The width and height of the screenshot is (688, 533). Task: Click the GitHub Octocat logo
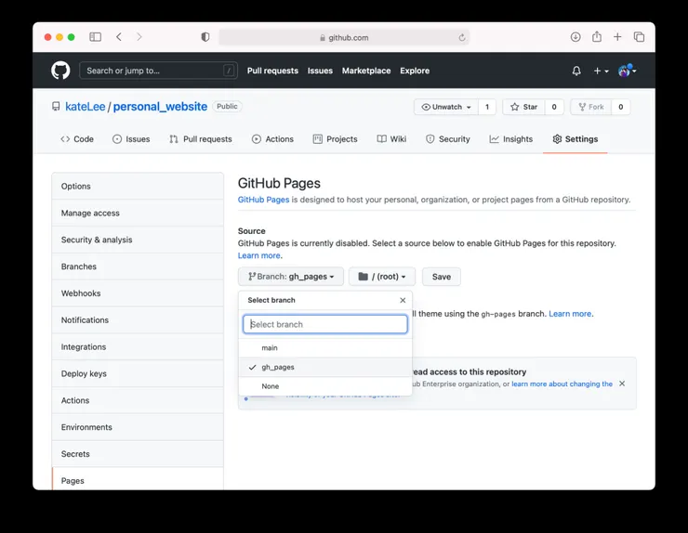(x=60, y=71)
